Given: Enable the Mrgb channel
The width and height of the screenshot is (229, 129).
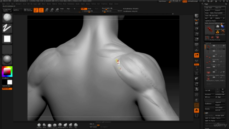Looking at the screenshot, I should tap(62, 9).
